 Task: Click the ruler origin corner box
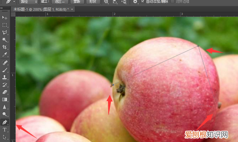point(13,14)
